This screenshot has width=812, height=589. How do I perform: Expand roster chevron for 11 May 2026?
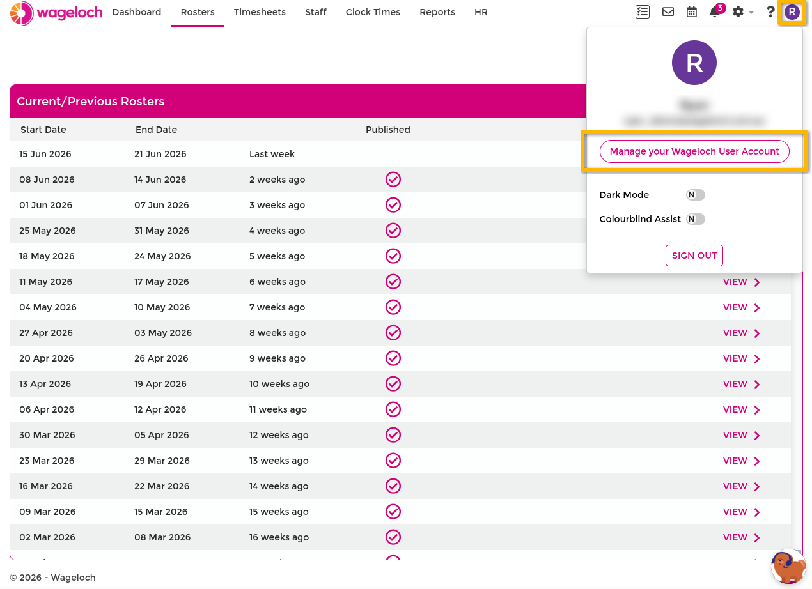(757, 282)
